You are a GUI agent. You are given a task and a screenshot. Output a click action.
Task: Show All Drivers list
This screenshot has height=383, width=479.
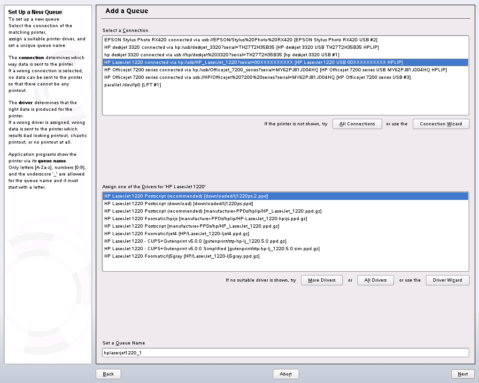(375, 280)
